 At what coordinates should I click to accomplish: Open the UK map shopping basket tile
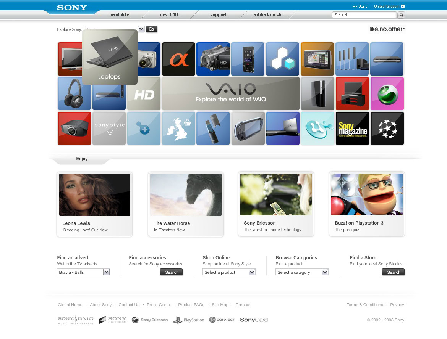(x=178, y=129)
